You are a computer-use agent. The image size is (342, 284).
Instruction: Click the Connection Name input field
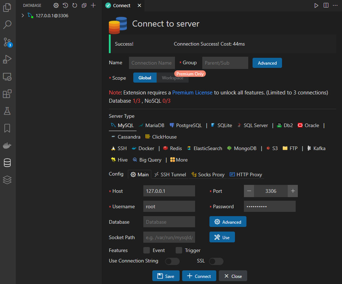pyautogui.click(x=152, y=63)
